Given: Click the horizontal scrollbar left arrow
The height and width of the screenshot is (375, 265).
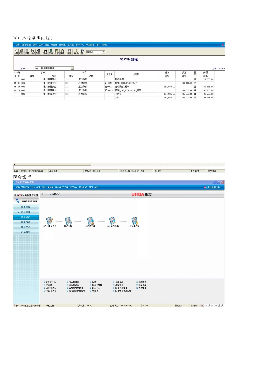Looking at the screenshot, I should coord(15,164).
